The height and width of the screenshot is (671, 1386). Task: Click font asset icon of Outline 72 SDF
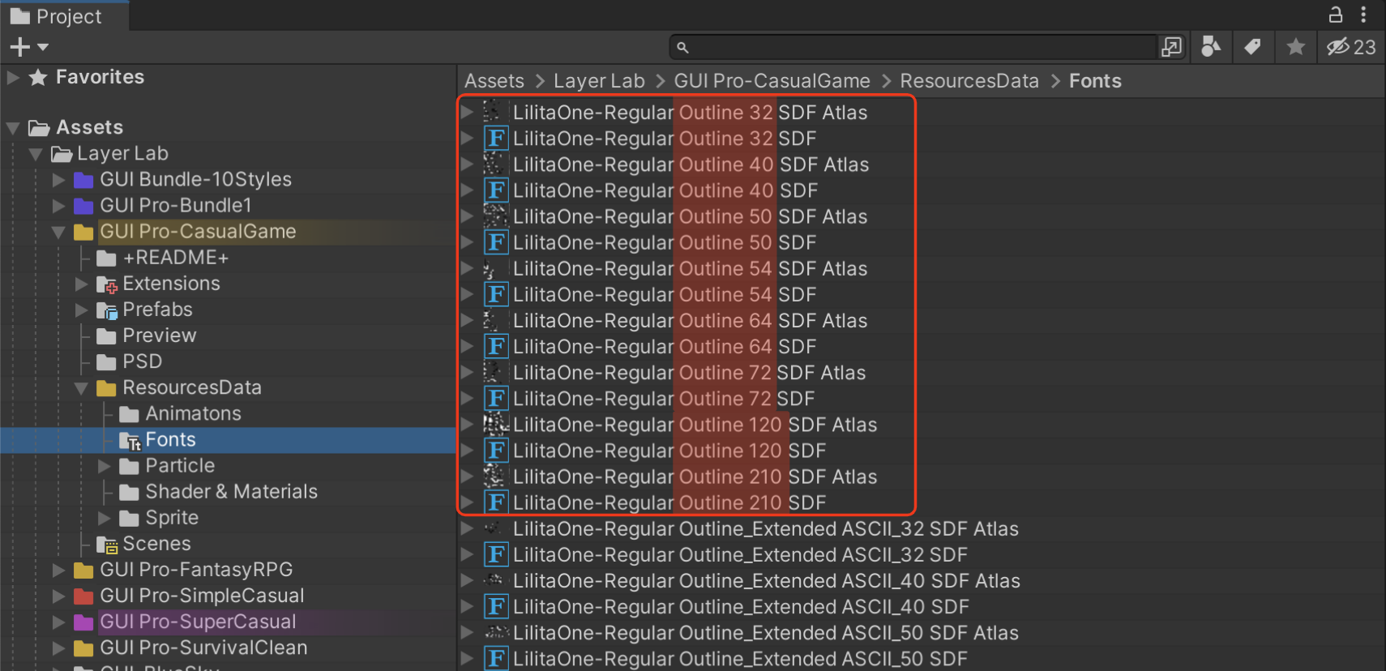pos(496,399)
